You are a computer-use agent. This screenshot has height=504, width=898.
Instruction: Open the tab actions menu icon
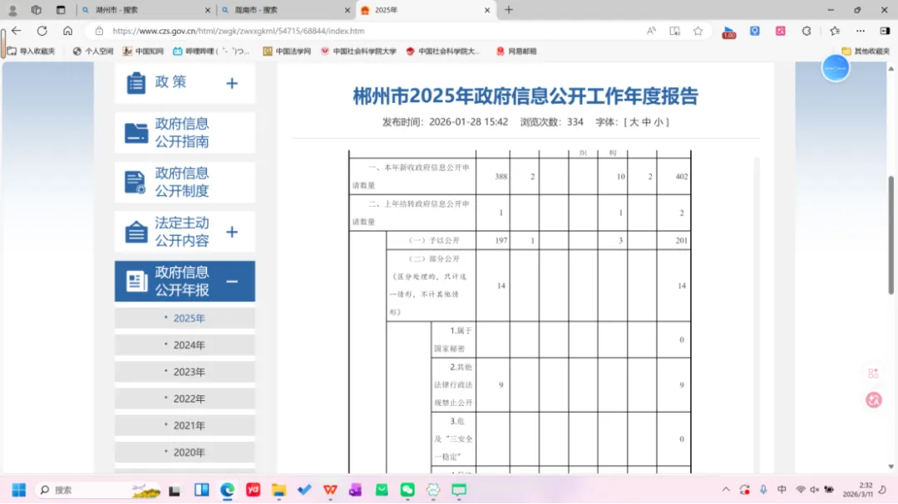[61, 10]
